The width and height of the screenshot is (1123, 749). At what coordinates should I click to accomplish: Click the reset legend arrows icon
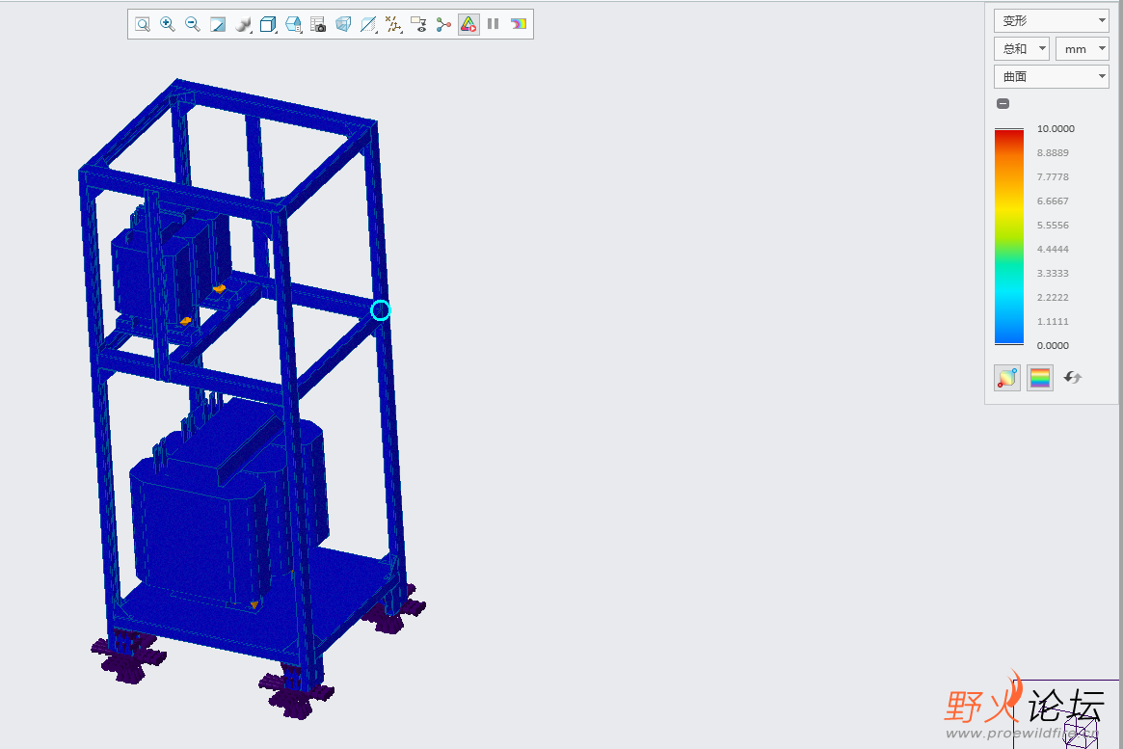click(1072, 377)
